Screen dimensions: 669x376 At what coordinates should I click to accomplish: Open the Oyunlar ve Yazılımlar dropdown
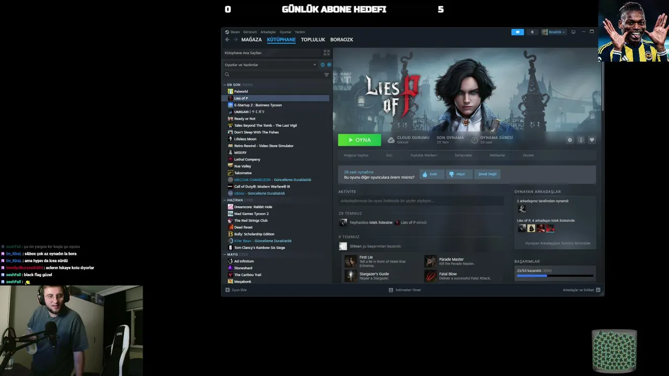point(271,65)
